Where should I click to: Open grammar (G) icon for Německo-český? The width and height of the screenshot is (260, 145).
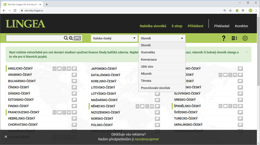(x=138, y=106)
